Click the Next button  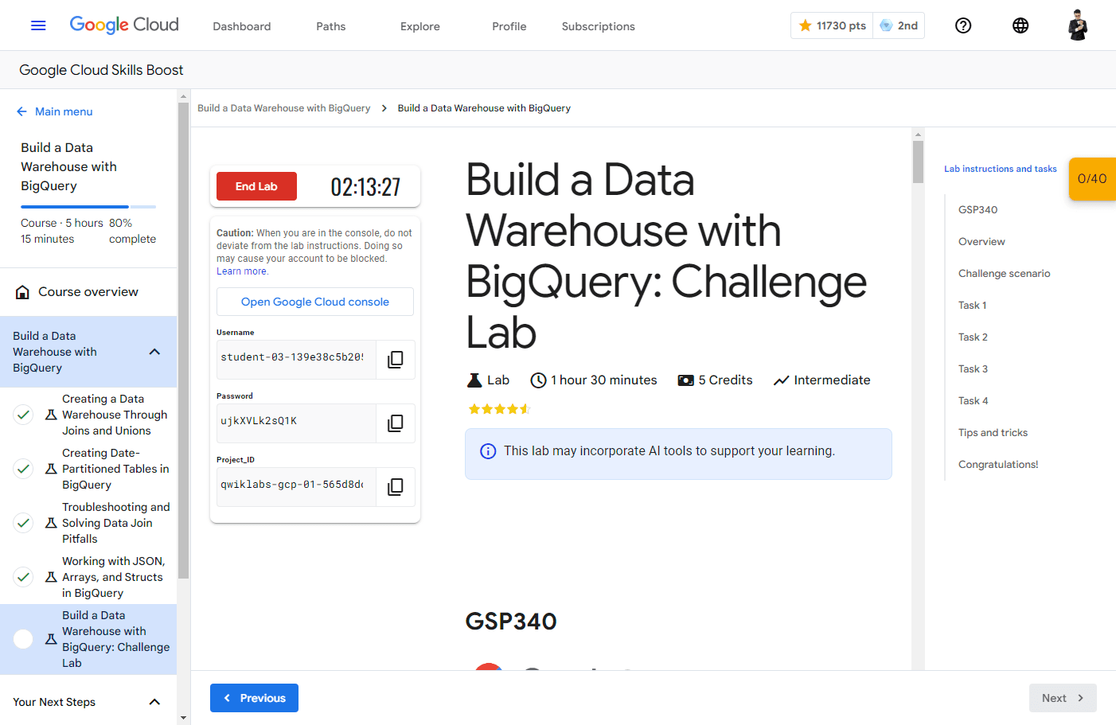pyautogui.click(x=1063, y=698)
